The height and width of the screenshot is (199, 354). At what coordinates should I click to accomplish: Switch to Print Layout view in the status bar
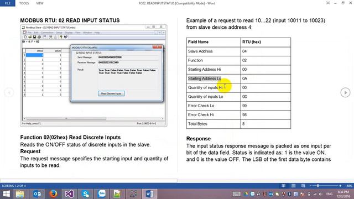[294, 186]
